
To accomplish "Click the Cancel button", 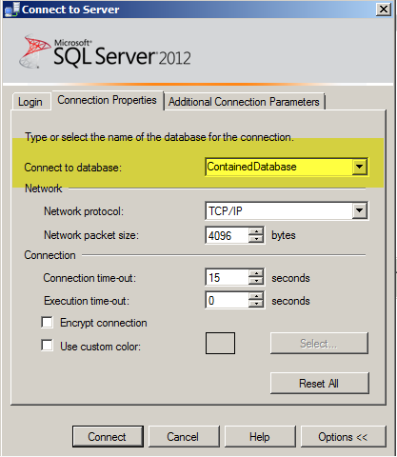I will pos(184,437).
